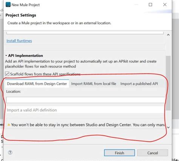Image resolution: width=179 pixels, height=161 pixels.
Task: Click the Mule app icon in title bar
Action: click(x=8, y=5)
